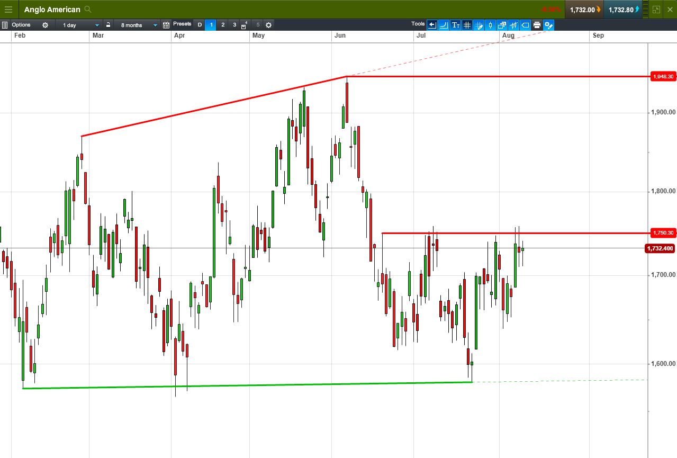Open chart settings gear next to Options
The image size is (677, 458).
45,25
